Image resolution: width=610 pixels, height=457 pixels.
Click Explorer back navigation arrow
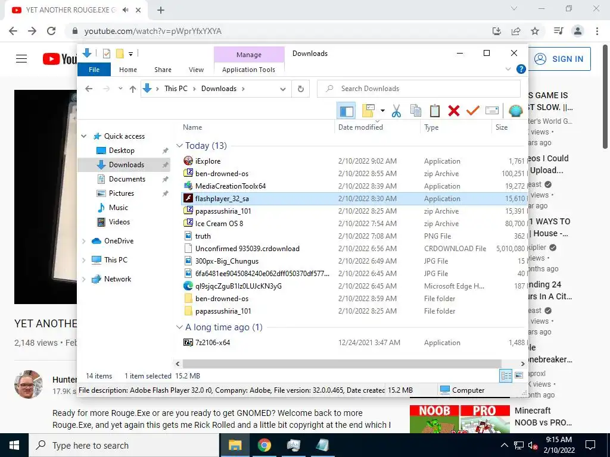click(x=89, y=89)
